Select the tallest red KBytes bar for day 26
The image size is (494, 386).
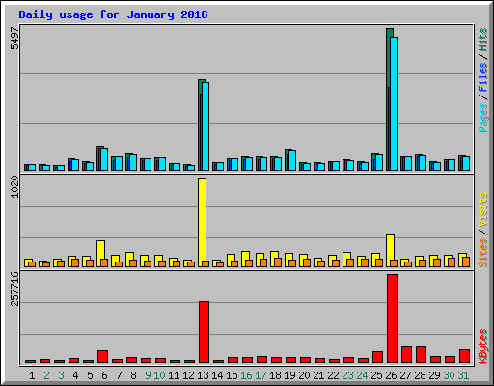tap(392, 318)
